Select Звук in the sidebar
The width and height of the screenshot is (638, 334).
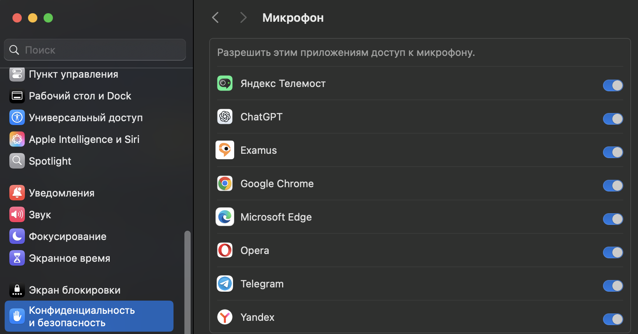pos(89,214)
